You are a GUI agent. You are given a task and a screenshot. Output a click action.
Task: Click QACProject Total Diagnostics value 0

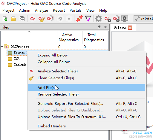pyautogui.click(x=85, y=47)
